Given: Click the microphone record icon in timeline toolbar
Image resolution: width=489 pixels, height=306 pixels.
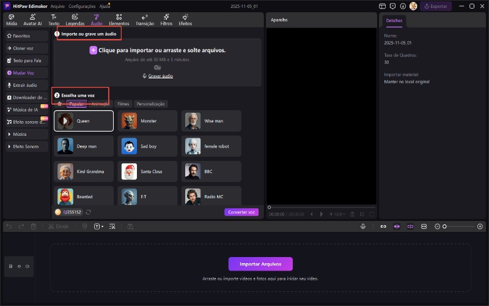Looking at the screenshot, I should 363,226.
